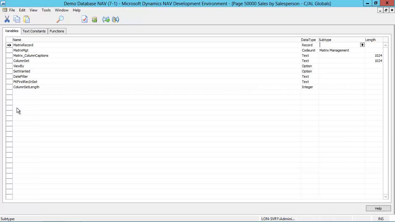
Task: Click the (x) pencil toolbar icon
Action: (115, 19)
